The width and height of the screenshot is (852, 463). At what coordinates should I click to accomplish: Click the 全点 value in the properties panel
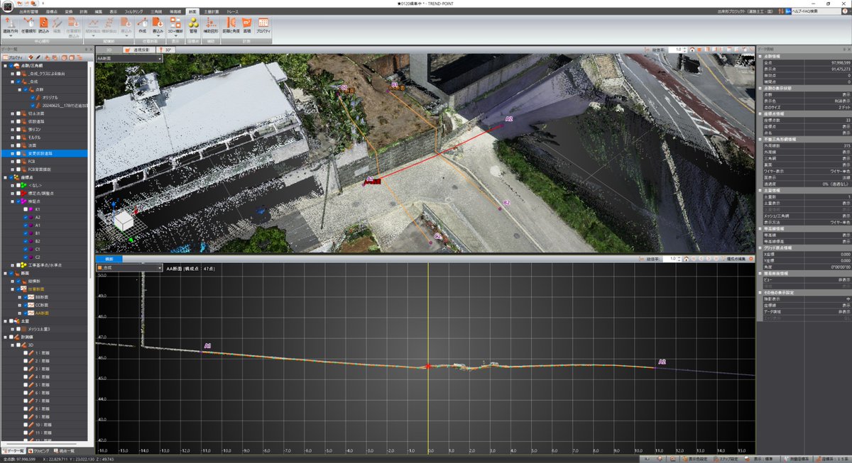pyautogui.click(x=841, y=63)
